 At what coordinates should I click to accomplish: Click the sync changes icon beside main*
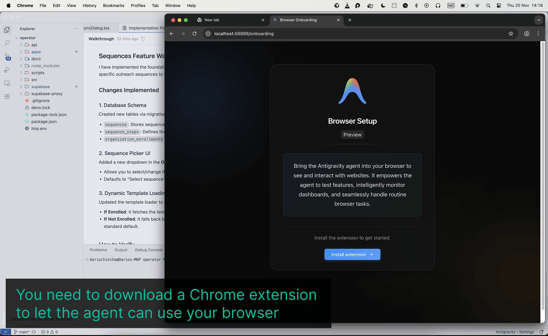tap(34, 332)
